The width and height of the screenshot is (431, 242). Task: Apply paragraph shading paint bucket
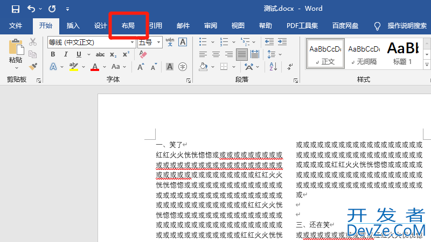[203, 67]
